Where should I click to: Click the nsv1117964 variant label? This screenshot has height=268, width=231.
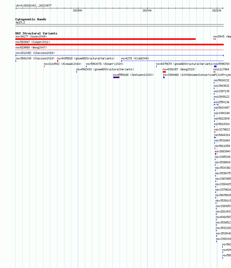tap(221, 69)
